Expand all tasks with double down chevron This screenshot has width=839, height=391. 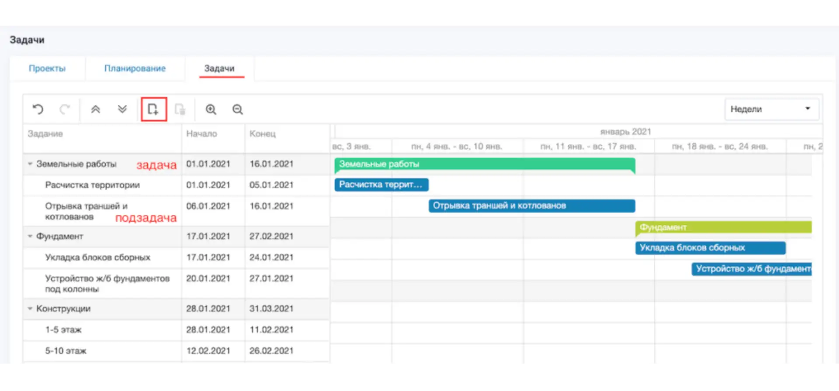point(122,109)
